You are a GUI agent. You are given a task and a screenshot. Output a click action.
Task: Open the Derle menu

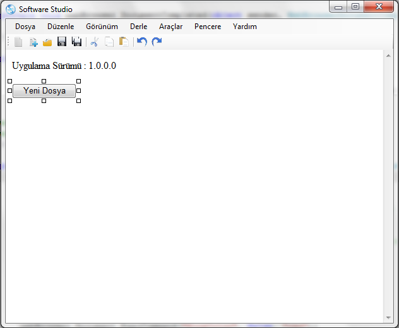tap(139, 27)
